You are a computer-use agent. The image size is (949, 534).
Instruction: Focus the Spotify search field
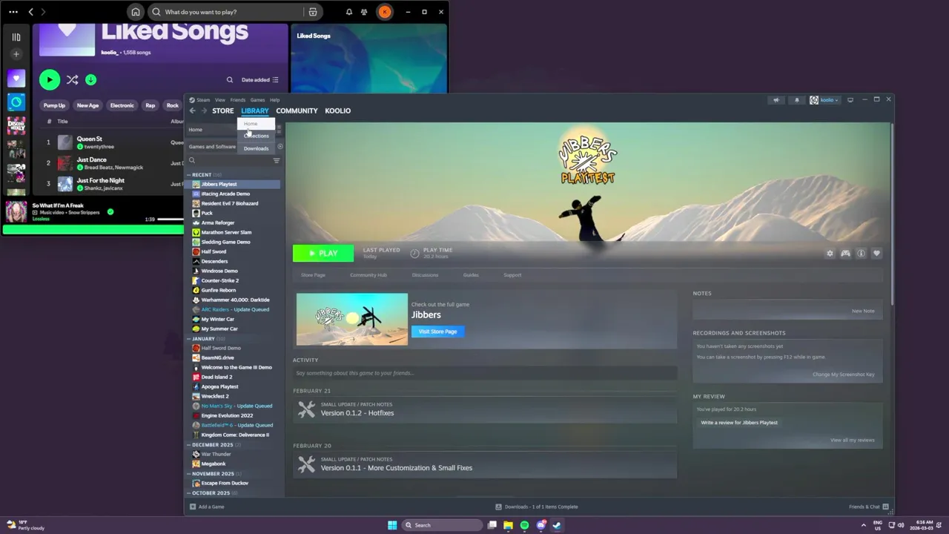click(x=226, y=12)
